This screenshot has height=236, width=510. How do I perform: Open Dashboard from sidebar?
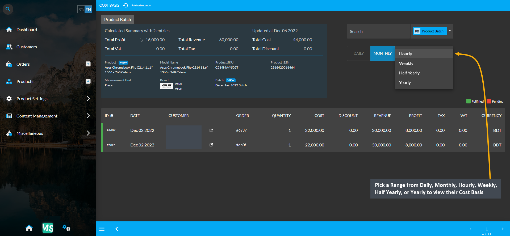(27, 29)
